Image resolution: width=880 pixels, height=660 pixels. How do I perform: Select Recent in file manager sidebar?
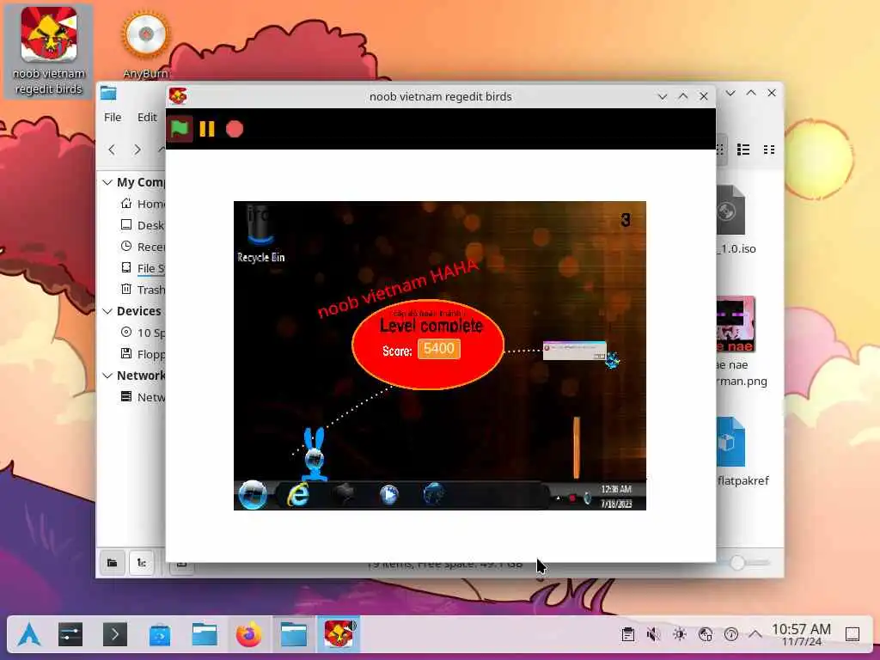[143, 247]
